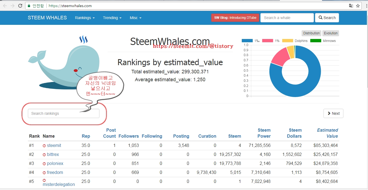Click the browser forward arrow
368x190 pixels.
pos(12,6)
